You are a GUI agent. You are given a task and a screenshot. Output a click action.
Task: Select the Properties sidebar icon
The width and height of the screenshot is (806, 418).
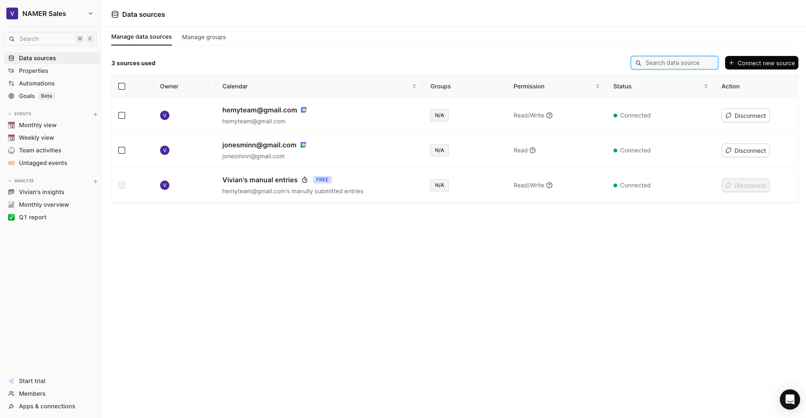(11, 70)
